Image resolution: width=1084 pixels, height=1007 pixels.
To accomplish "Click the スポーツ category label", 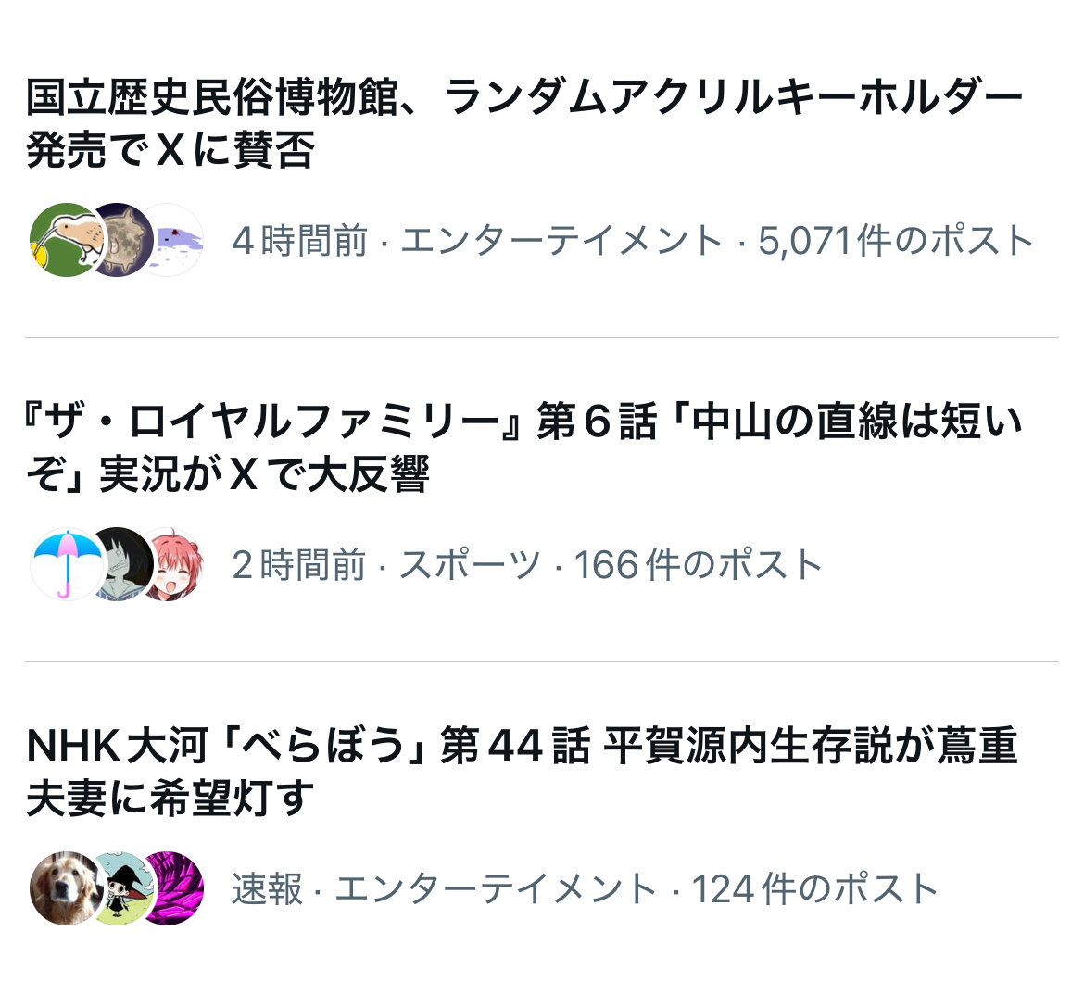I will 470,565.
